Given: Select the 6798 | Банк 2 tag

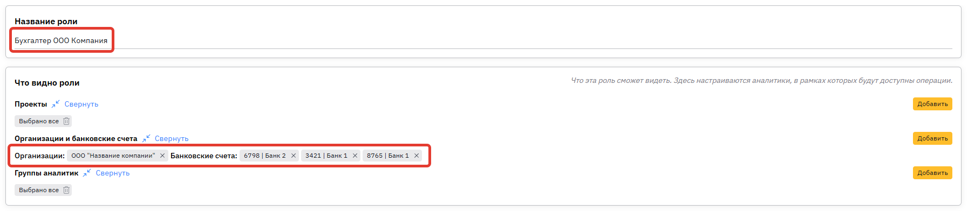Looking at the screenshot, I should point(264,156).
